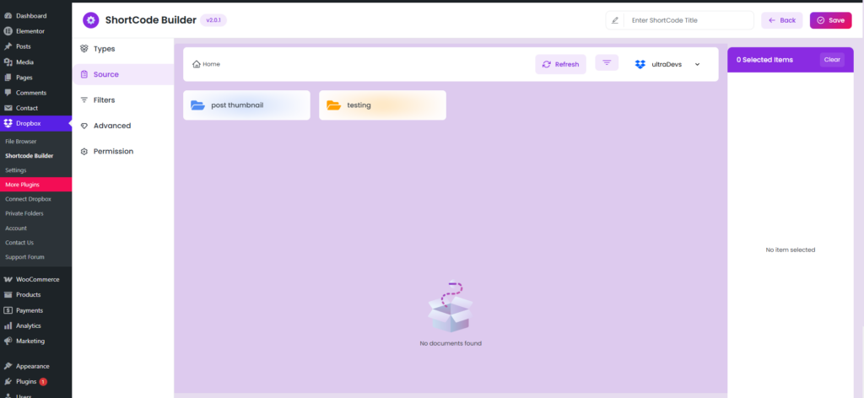Open the Filters tab

click(x=123, y=100)
